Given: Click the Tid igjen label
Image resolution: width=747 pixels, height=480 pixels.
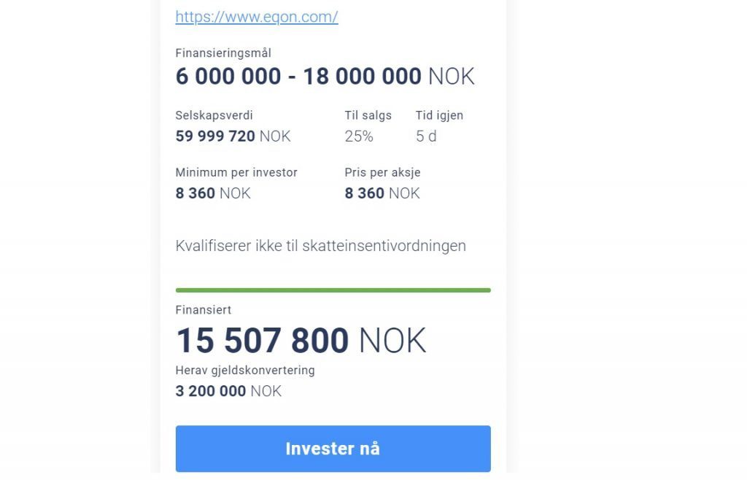Looking at the screenshot, I should [439, 115].
